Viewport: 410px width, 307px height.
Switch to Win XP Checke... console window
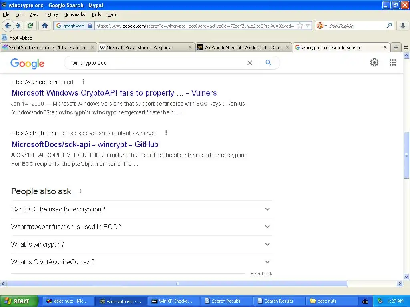[173, 301]
